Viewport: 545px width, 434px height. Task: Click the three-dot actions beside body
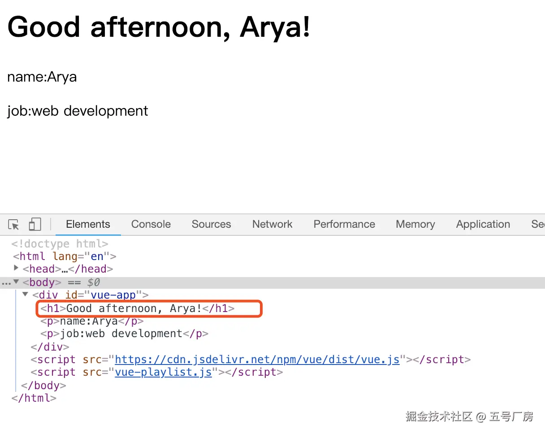(x=6, y=283)
